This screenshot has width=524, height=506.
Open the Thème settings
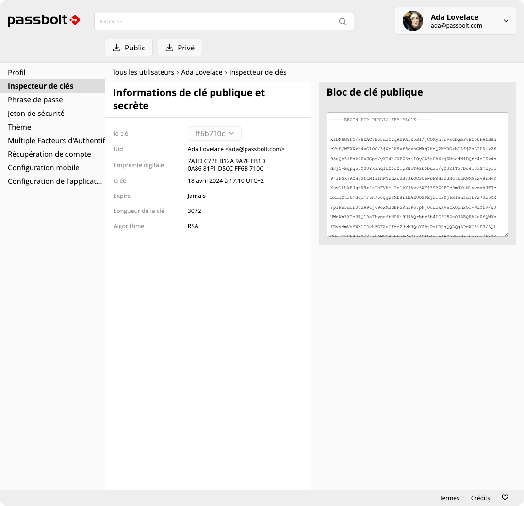click(19, 127)
